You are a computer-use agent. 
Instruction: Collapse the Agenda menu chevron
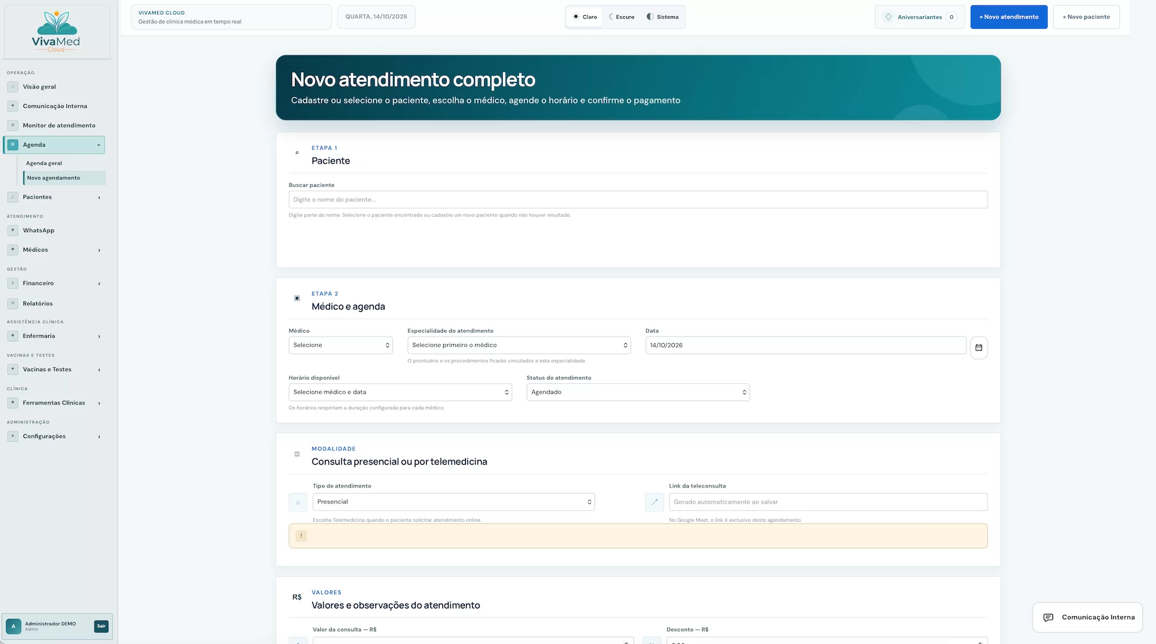click(x=98, y=145)
